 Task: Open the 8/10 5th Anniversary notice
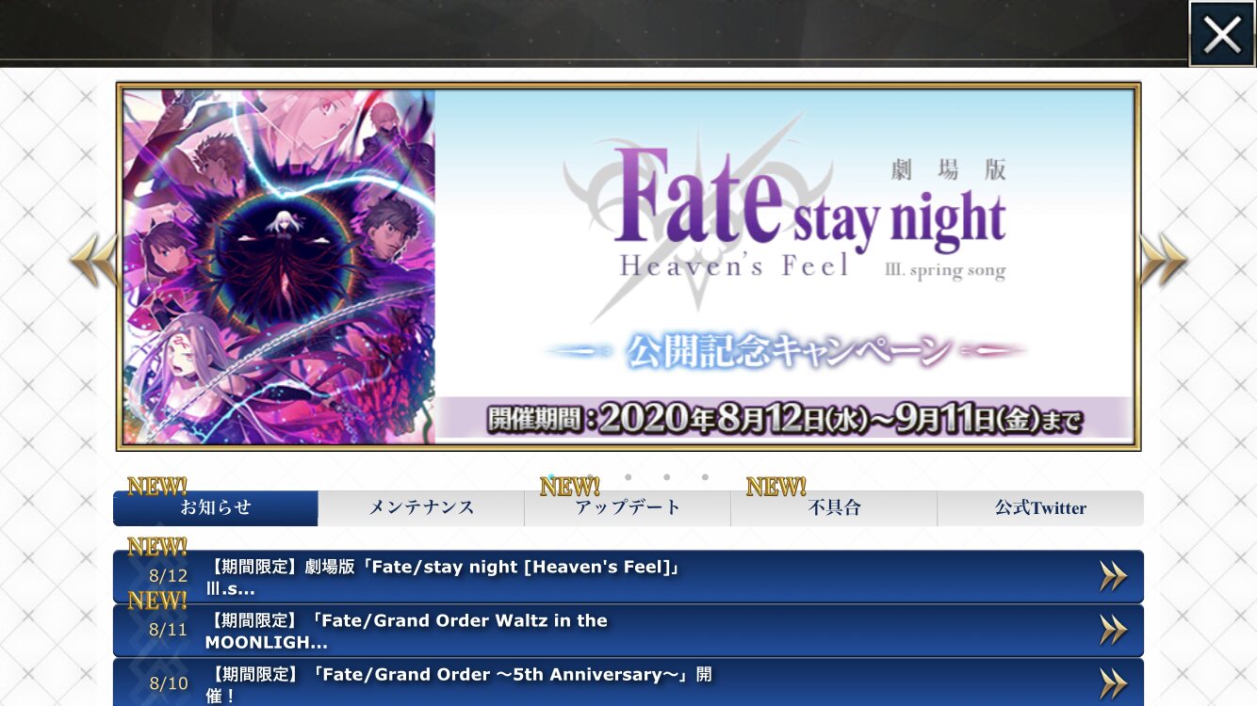click(628, 682)
